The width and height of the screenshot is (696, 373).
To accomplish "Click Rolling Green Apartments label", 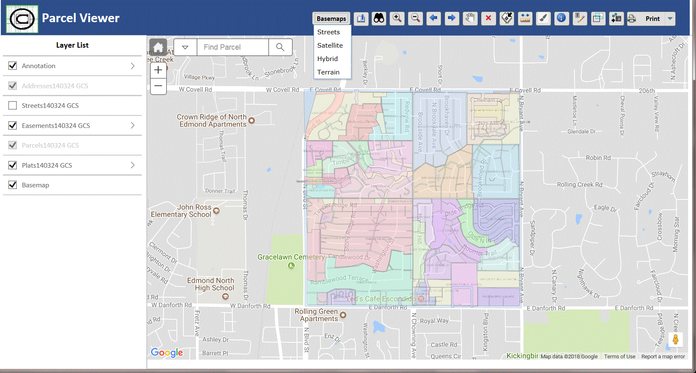I will pyautogui.click(x=316, y=315).
